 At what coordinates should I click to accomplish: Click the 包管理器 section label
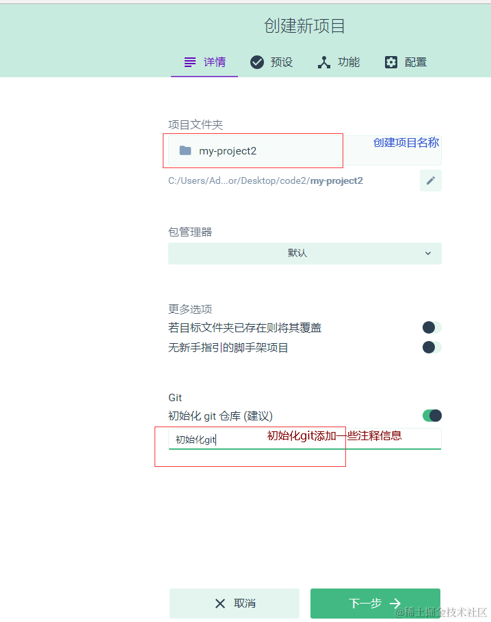[x=190, y=232]
